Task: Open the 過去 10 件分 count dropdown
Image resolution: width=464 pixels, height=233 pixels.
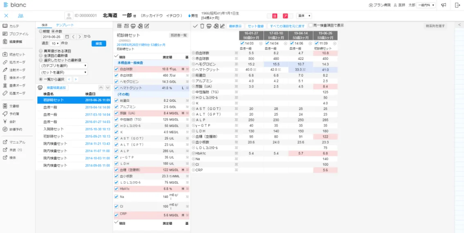Action: pyautogui.click(x=55, y=43)
